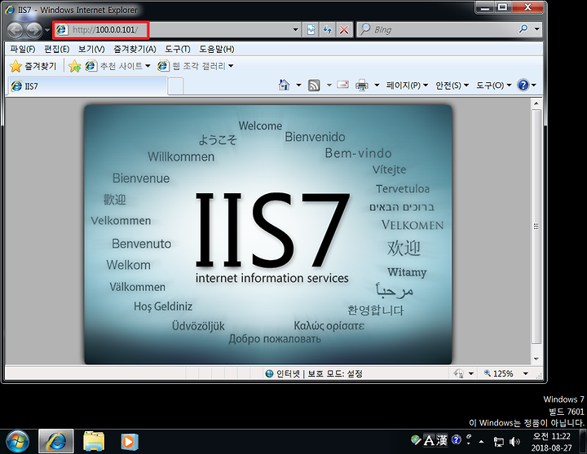Toggle Compatibility View icon
This screenshot has height=454, width=587.
point(311,29)
